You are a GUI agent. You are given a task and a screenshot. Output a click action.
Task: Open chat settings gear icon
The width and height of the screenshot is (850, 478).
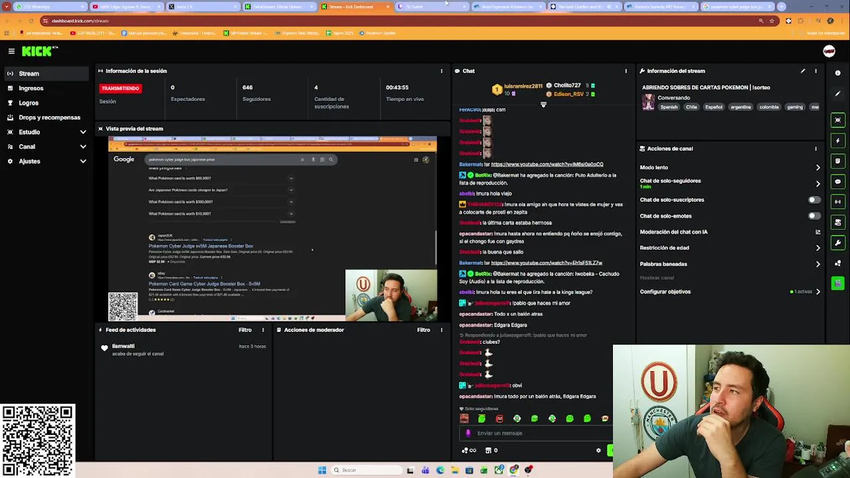(x=598, y=451)
